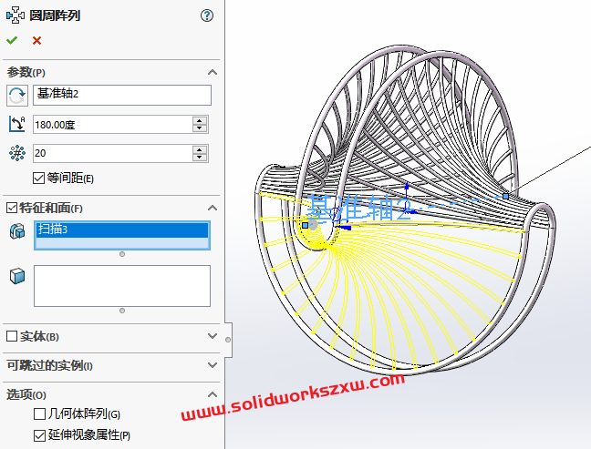Increase the instance count with the up arrow
The height and width of the screenshot is (449, 591).
[x=200, y=149]
